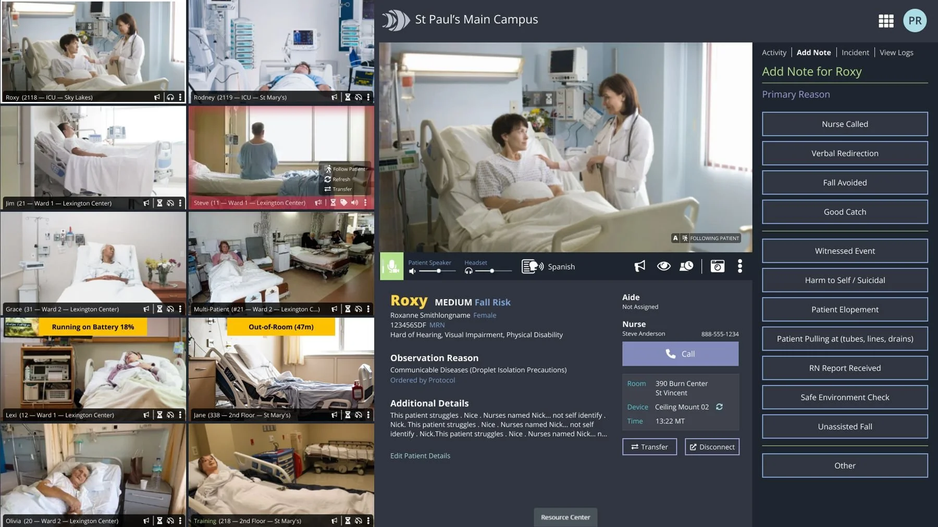Open the Resource Center tab at bottom
This screenshot has height=527, width=938.
[565, 517]
